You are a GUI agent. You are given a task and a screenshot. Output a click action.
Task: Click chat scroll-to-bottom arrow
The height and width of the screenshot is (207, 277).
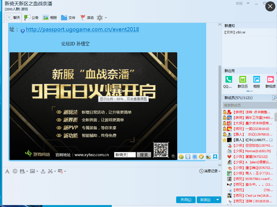click(x=220, y=165)
